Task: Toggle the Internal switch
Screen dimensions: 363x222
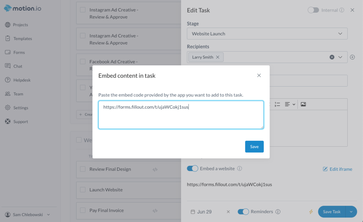Action: click(x=313, y=10)
